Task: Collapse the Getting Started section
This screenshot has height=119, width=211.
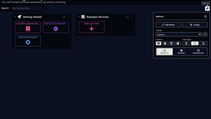Action: pyautogui.click(x=15, y=17)
